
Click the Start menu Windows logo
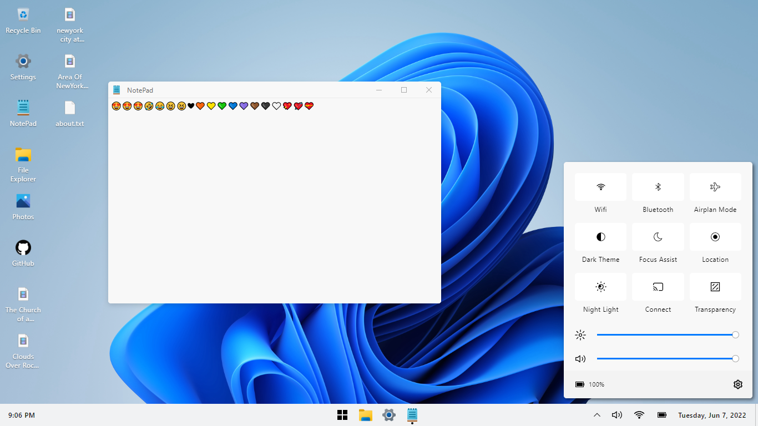[x=342, y=415]
